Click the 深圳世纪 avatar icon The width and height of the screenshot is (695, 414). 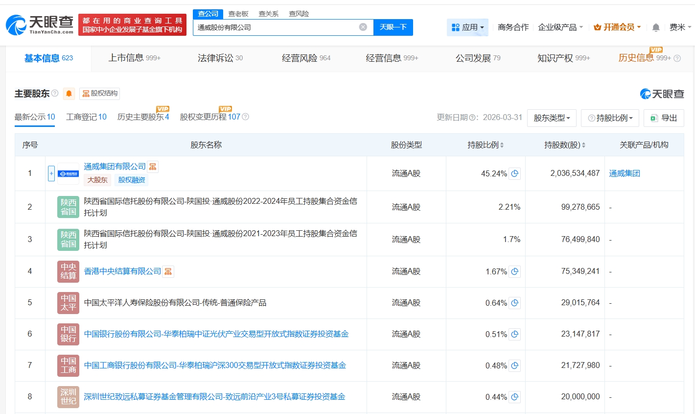click(68, 397)
